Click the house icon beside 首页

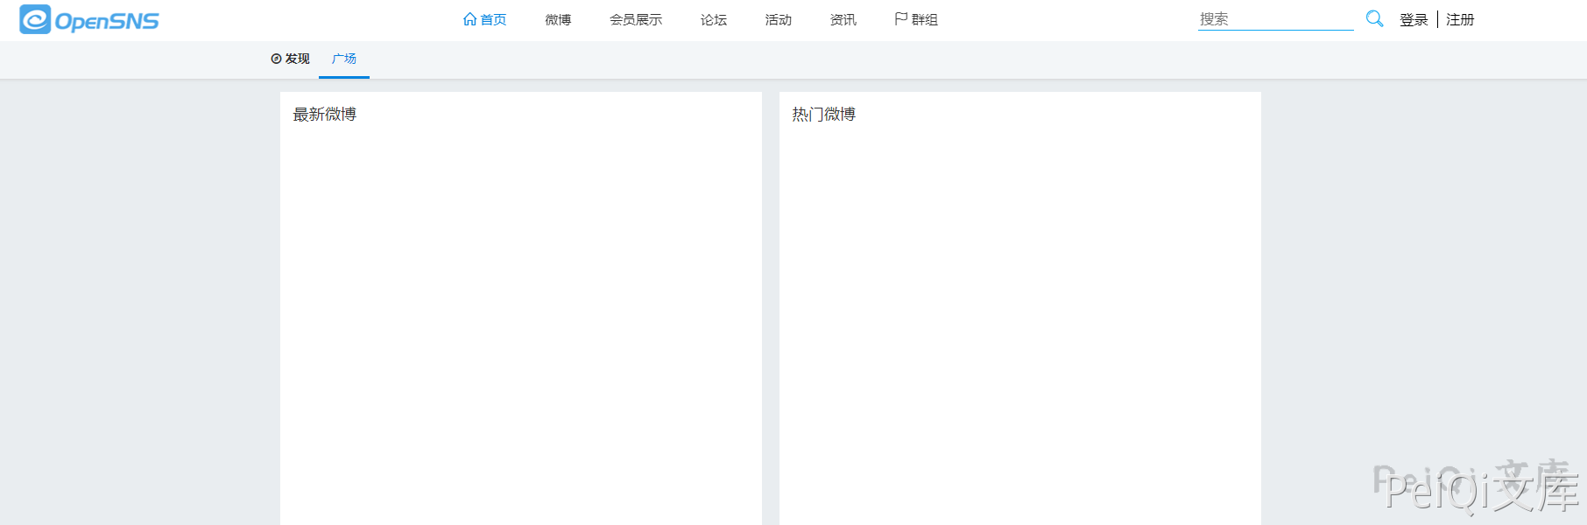[469, 19]
